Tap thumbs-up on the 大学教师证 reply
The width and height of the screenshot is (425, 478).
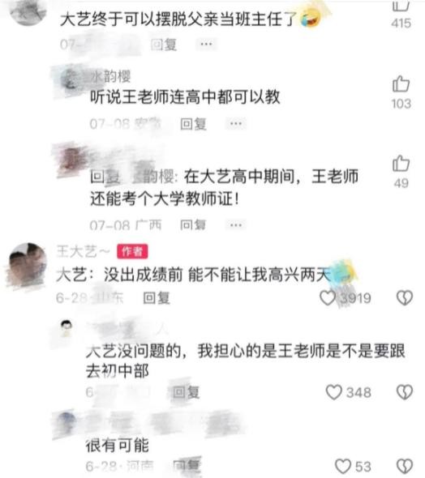click(x=401, y=163)
